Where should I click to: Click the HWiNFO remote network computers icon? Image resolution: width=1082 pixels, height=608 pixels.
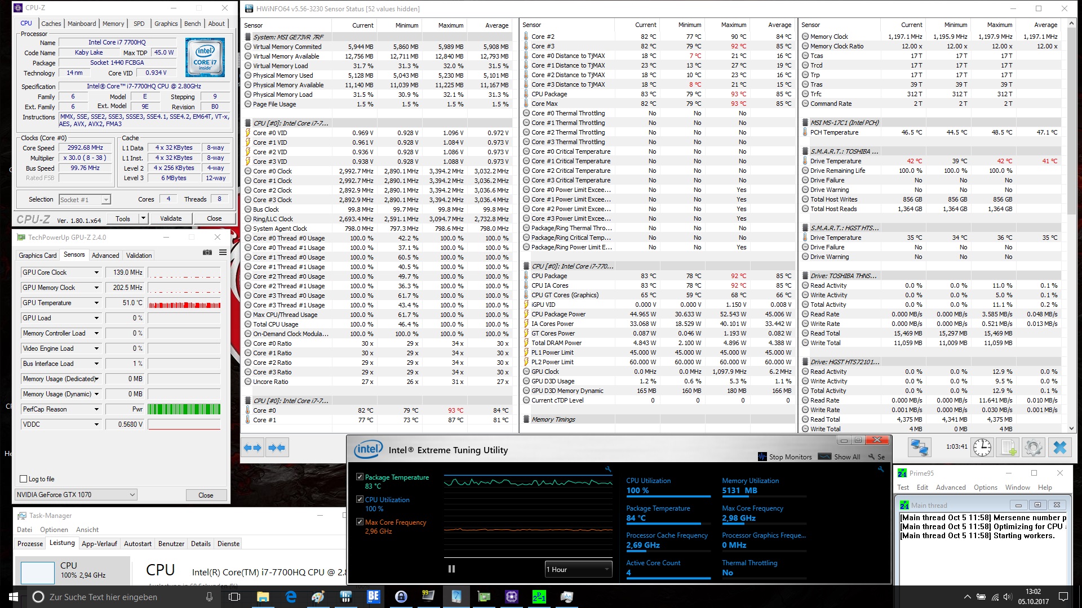pos(920,448)
